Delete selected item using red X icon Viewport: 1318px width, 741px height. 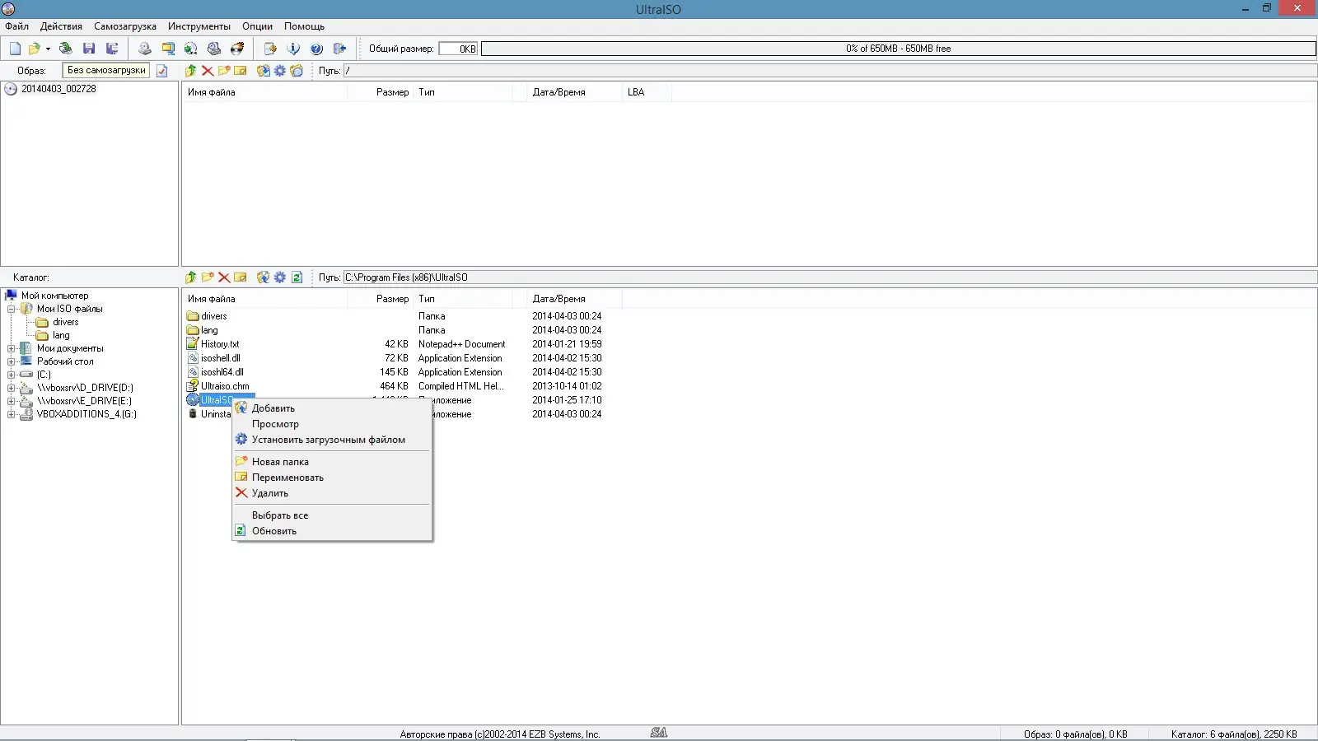[x=207, y=71]
